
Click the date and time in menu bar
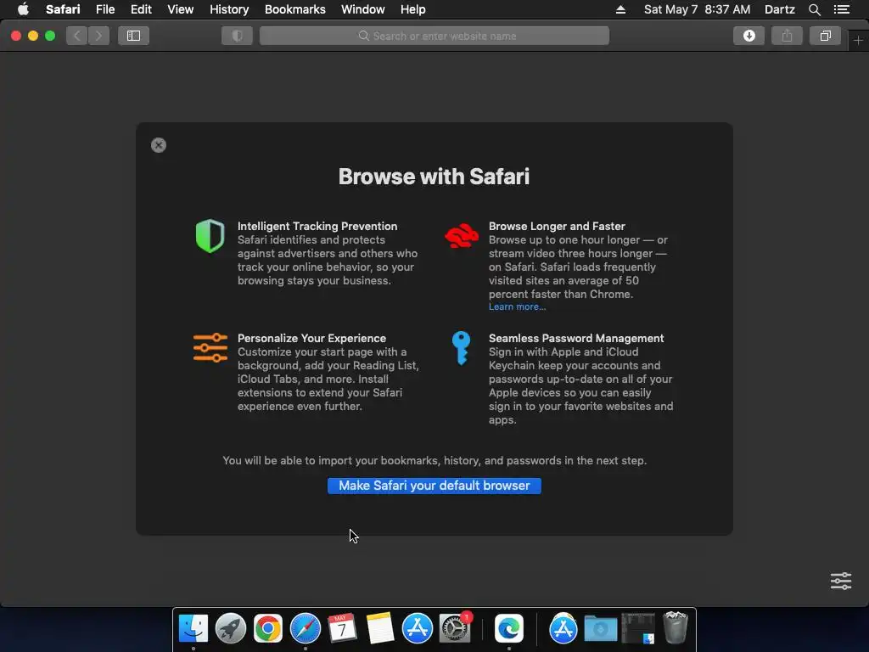click(697, 9)
